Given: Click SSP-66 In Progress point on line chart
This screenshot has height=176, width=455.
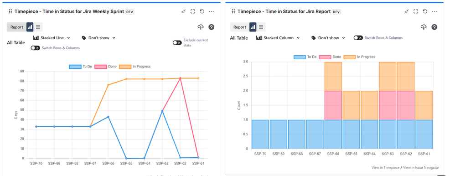Looking at the screenshot, I should [x=108, y=85].
